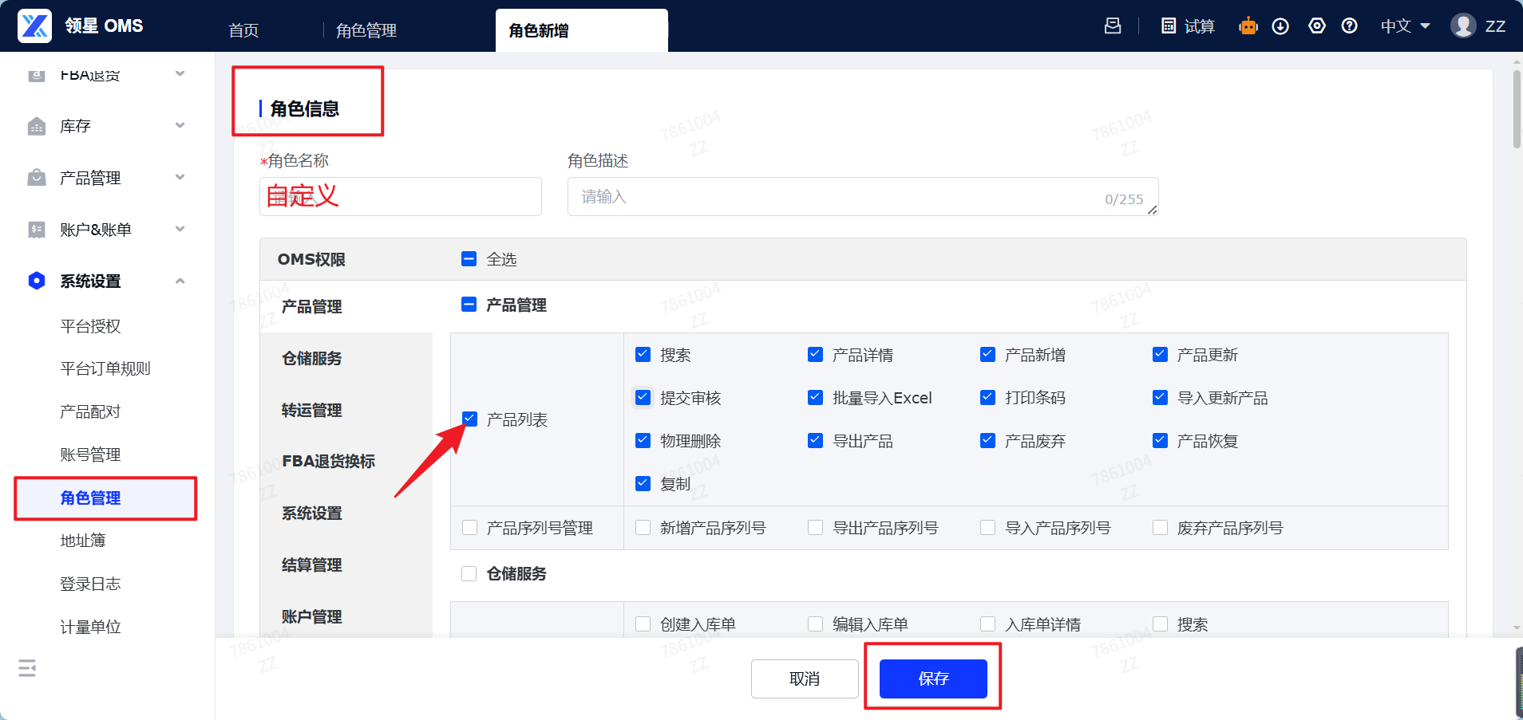Viewport: 1523px width, 720px height.
Task: Switch to the 首页 tab
Action: point(243,30)
